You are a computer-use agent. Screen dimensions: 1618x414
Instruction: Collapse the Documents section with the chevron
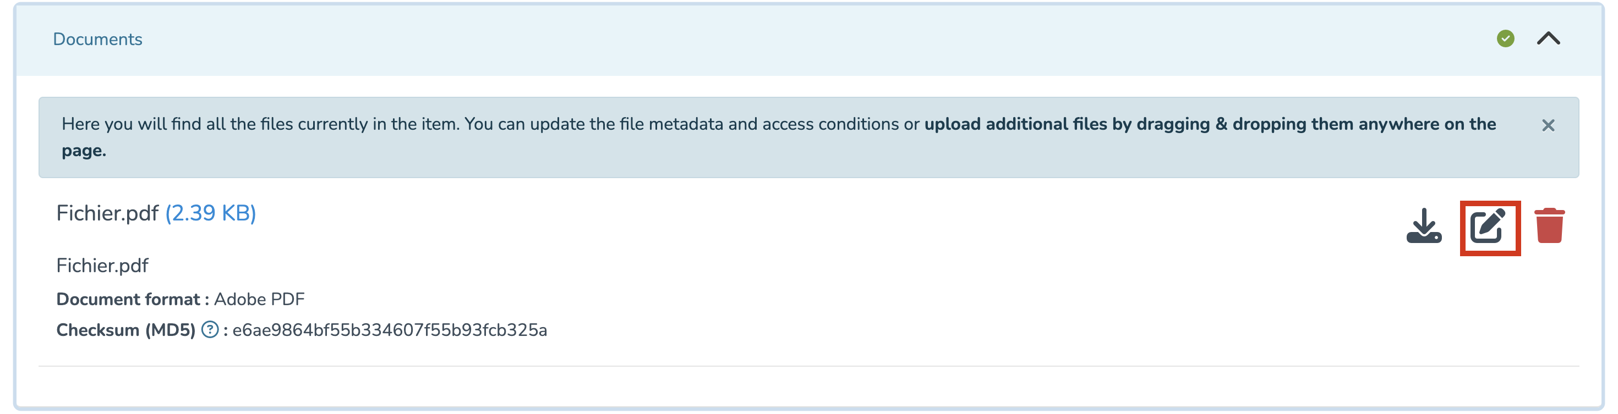point(1548,39)
